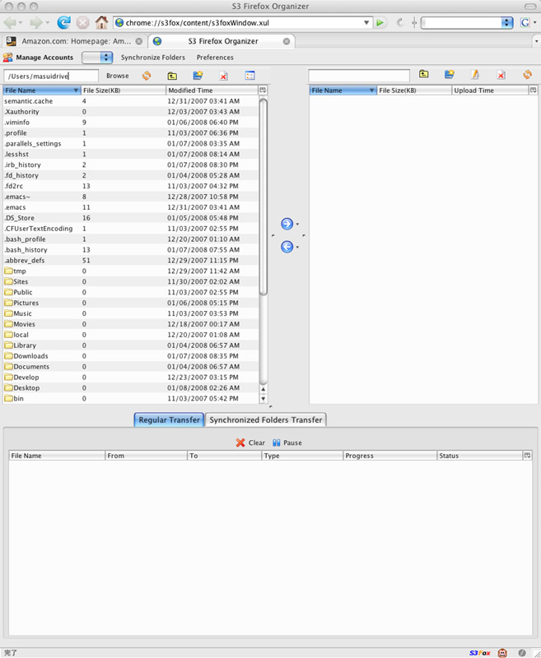Sort local list by File Name header

click(42, 90)
